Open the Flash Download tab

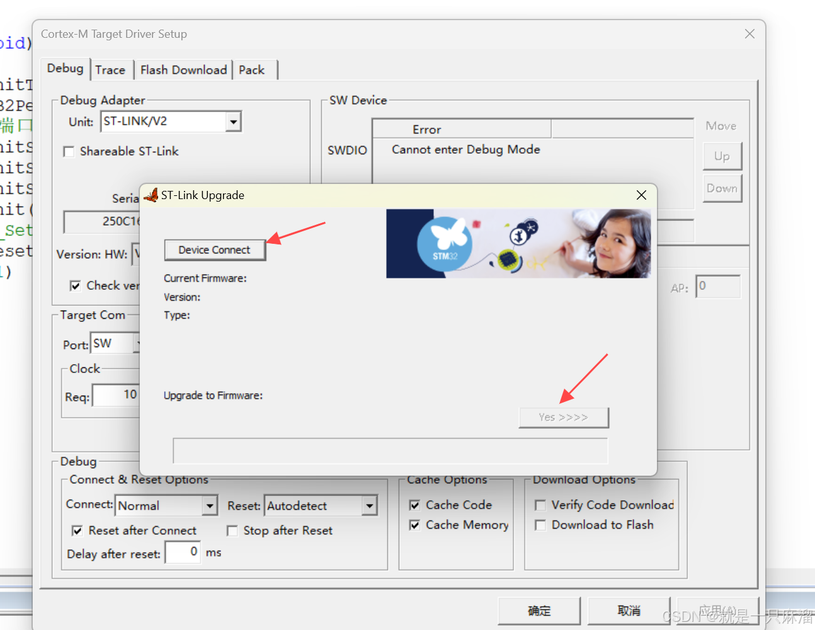(183, 69)
